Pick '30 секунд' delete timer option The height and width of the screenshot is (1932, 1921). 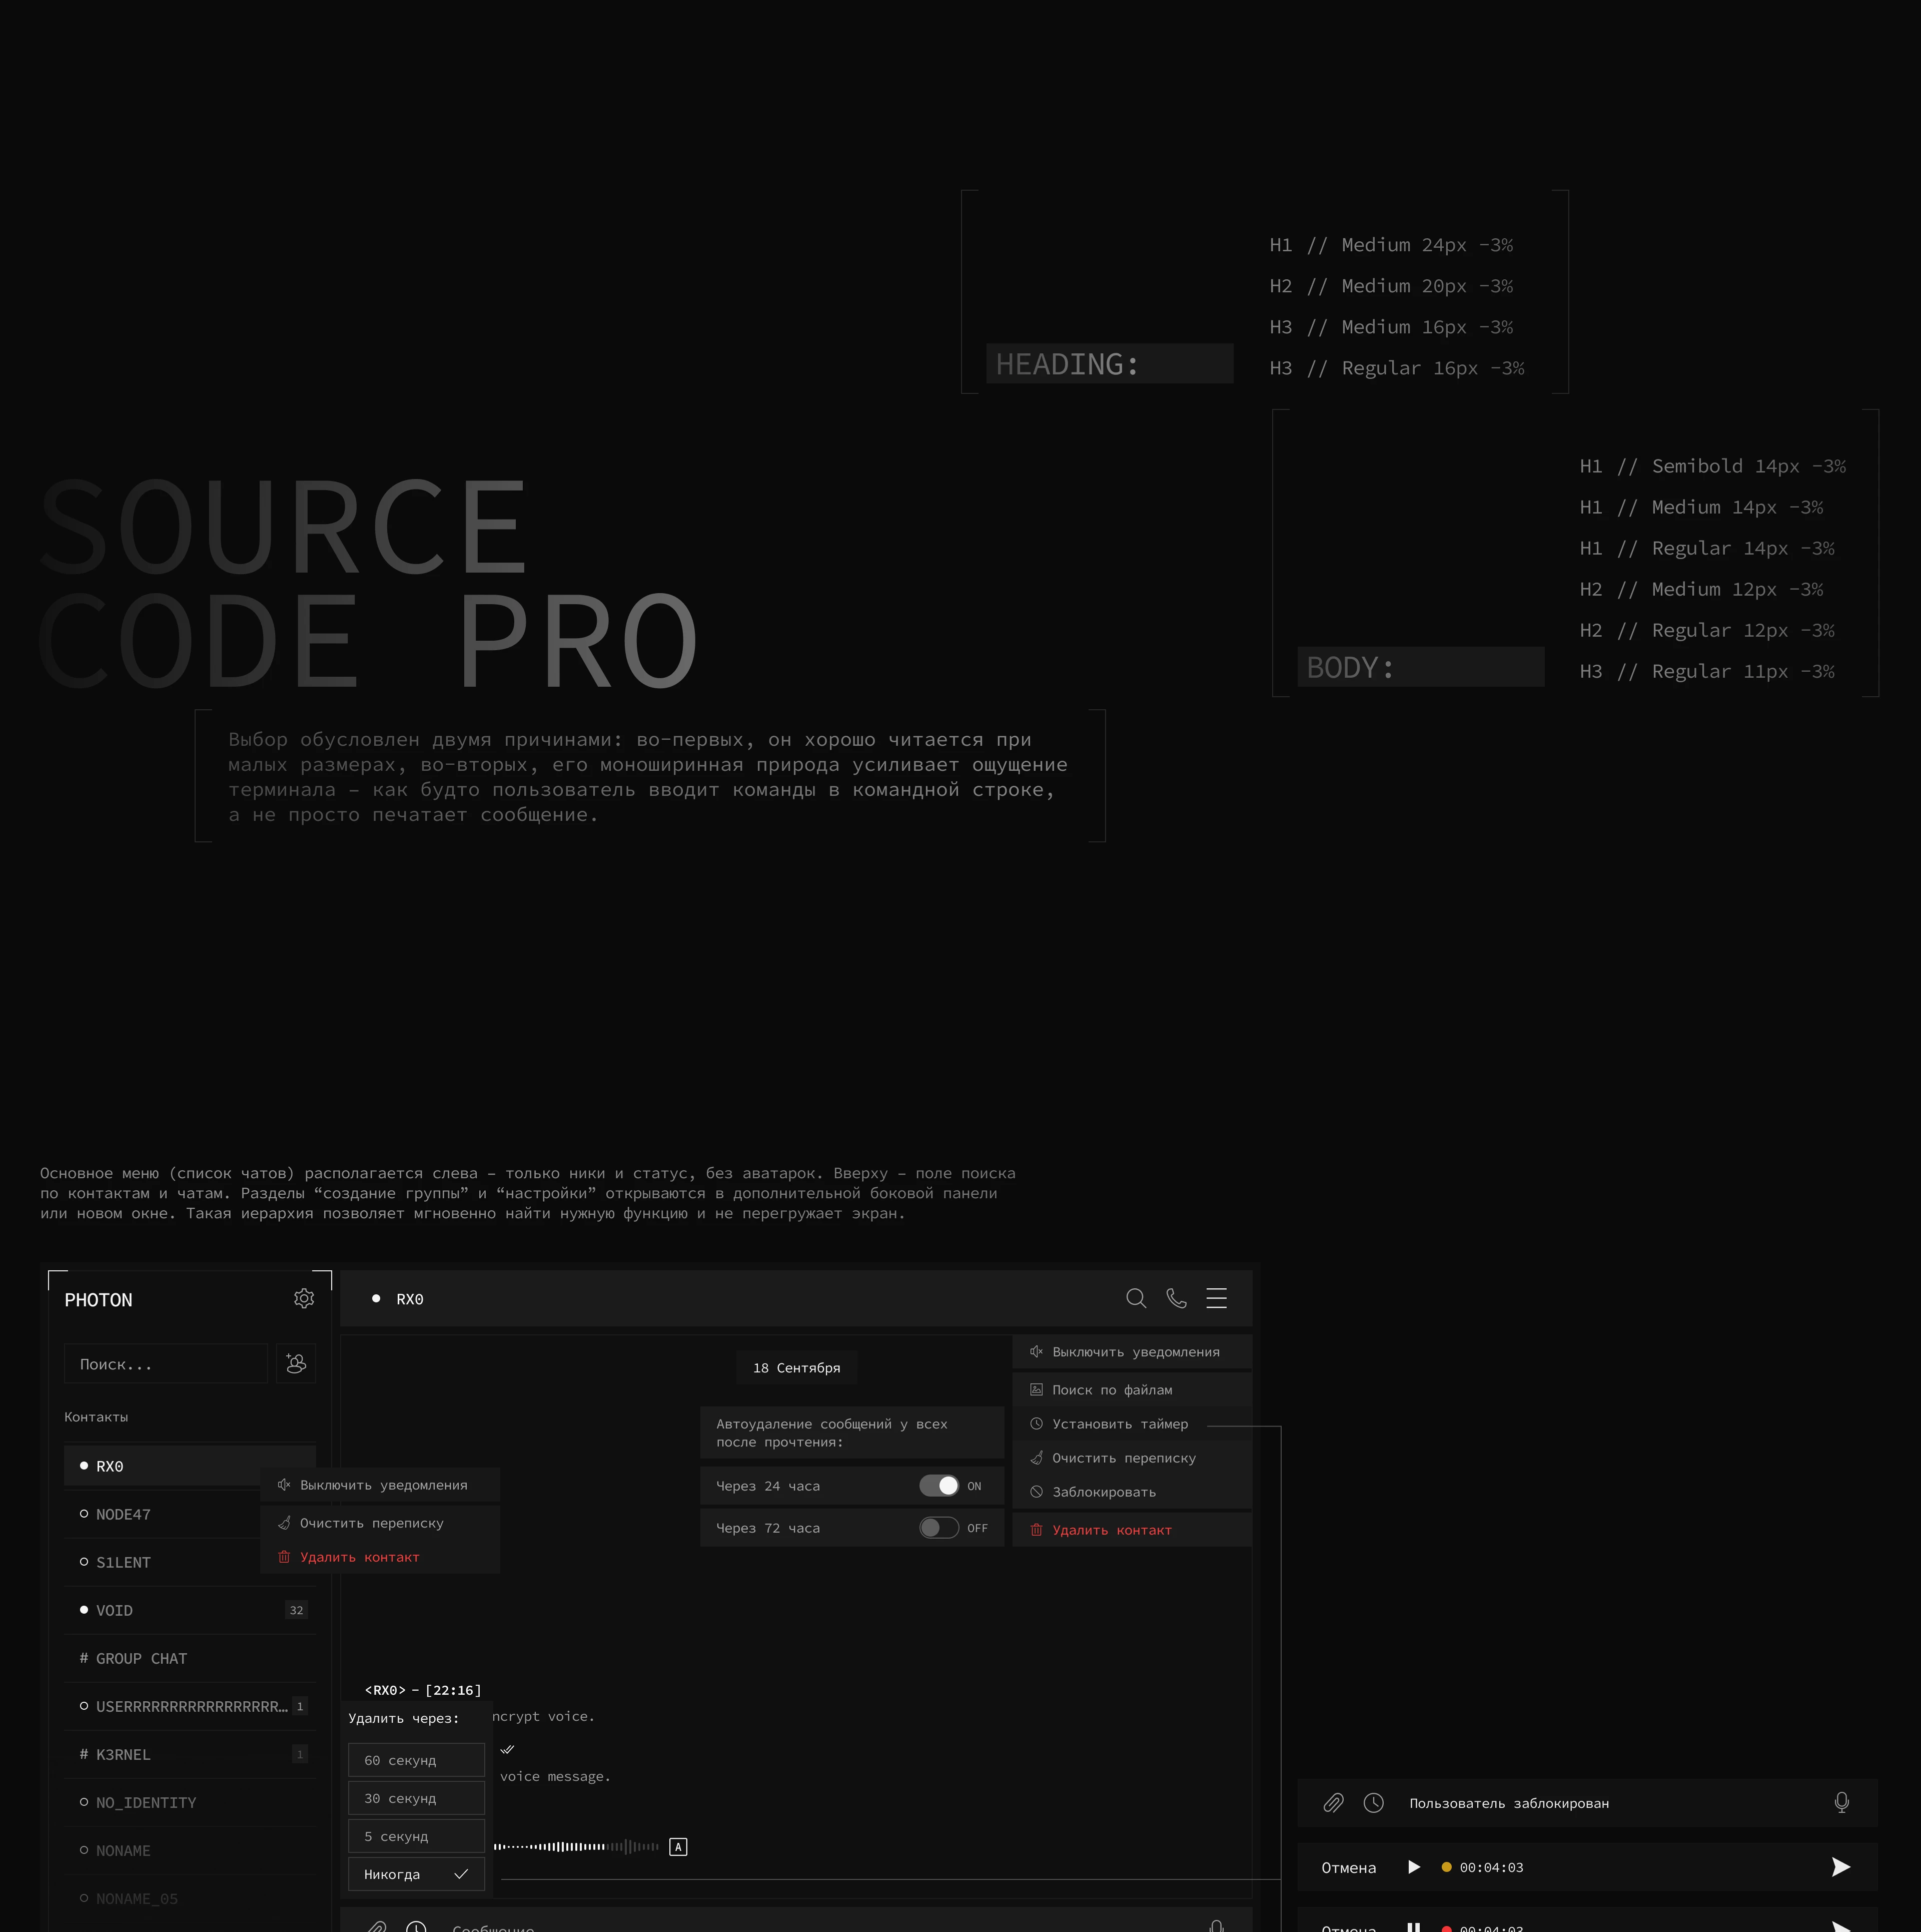click(416, 1798)
